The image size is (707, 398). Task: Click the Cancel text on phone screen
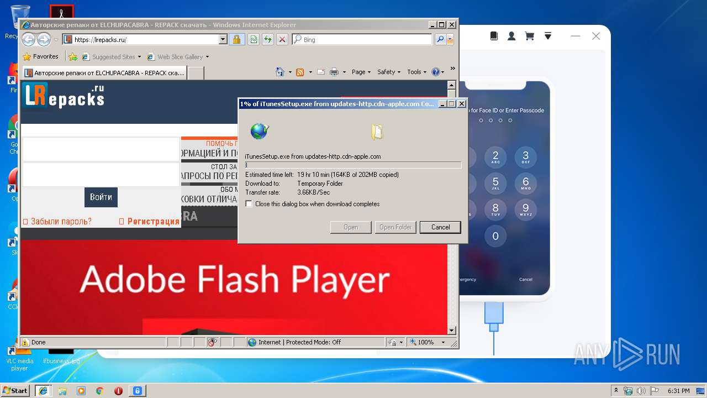[x=526, y=279]
